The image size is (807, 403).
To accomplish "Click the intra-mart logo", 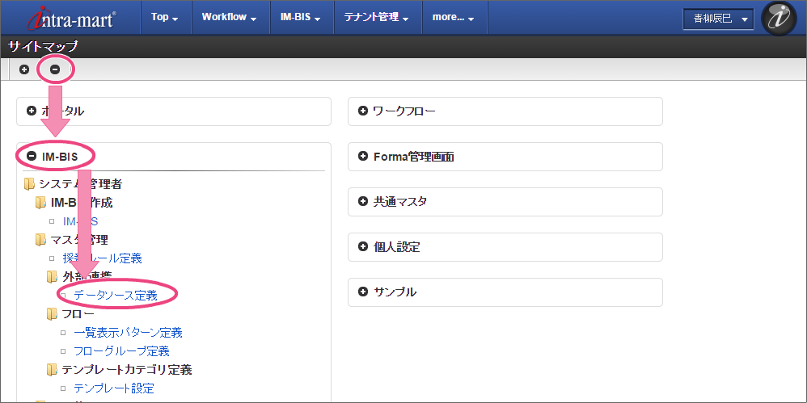I will pyautogui.click(x=71, y=18).
